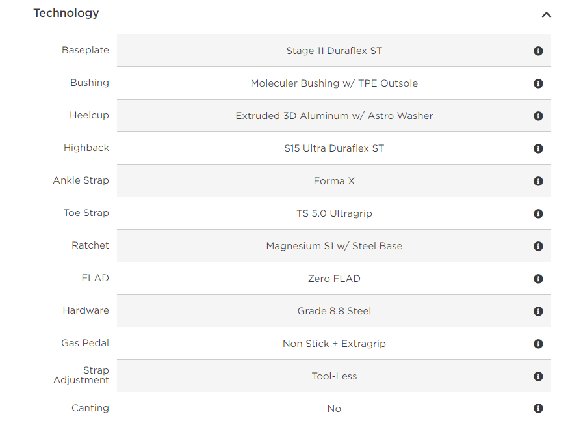Click info icon for Strap Adjustment
The height and width of the screenshot is (438, 581).
[538, 376]
